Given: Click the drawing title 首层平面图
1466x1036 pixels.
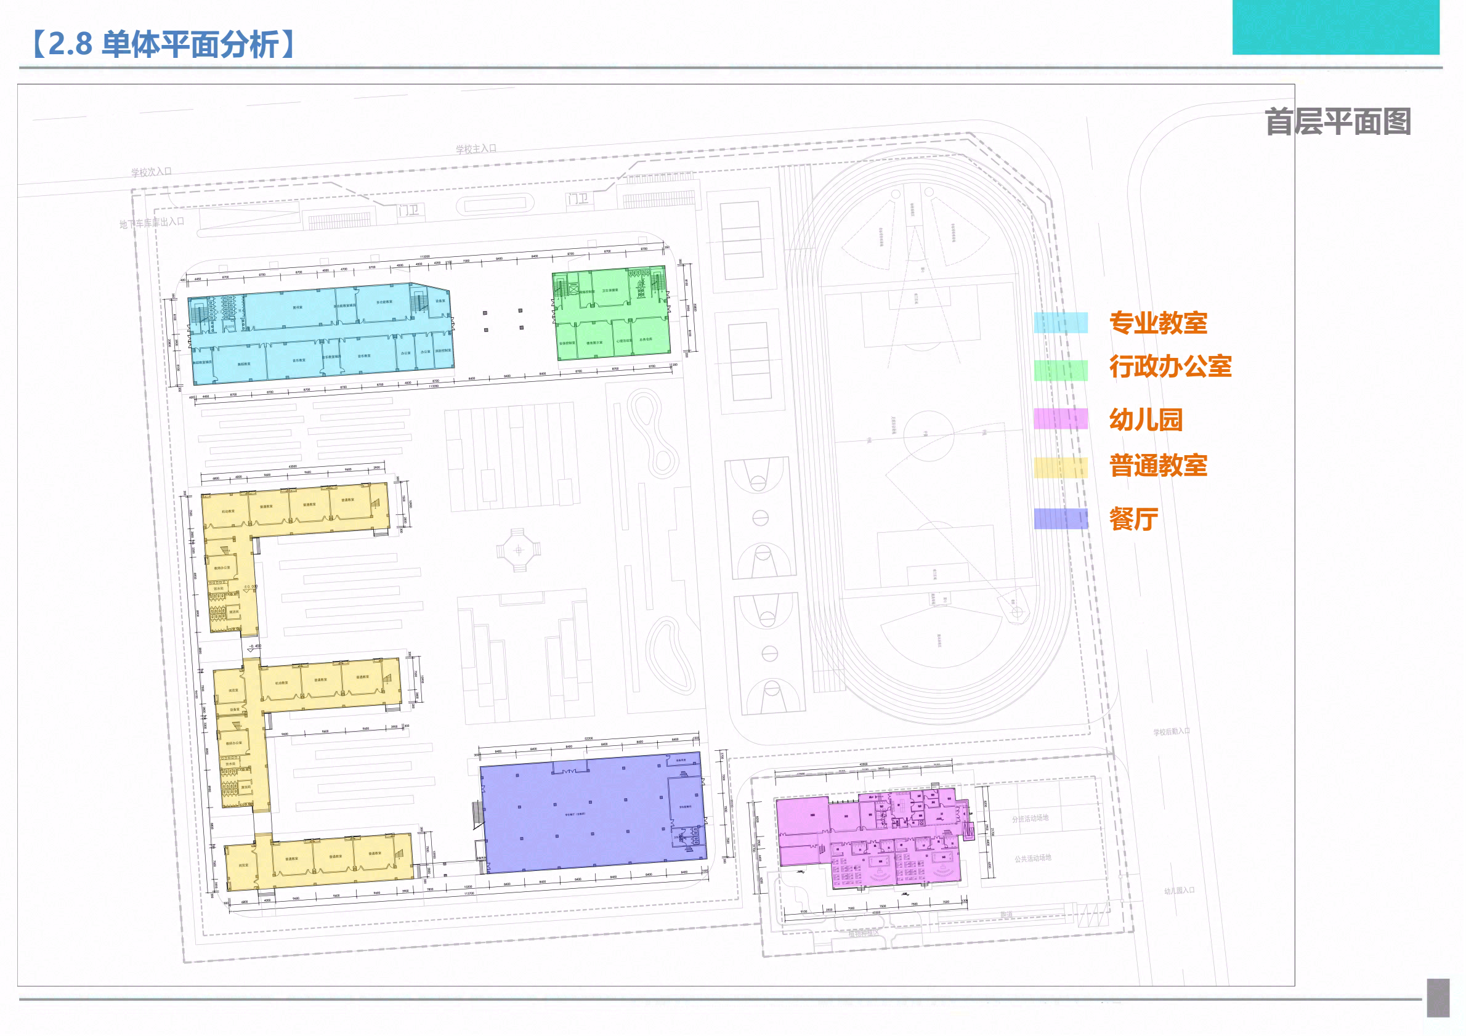Looking at the screenshot, I should [x=1338, y=122].
